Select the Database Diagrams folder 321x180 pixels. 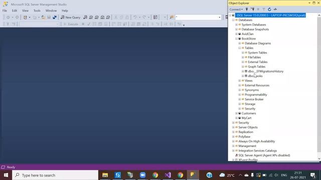coord(258,43)
